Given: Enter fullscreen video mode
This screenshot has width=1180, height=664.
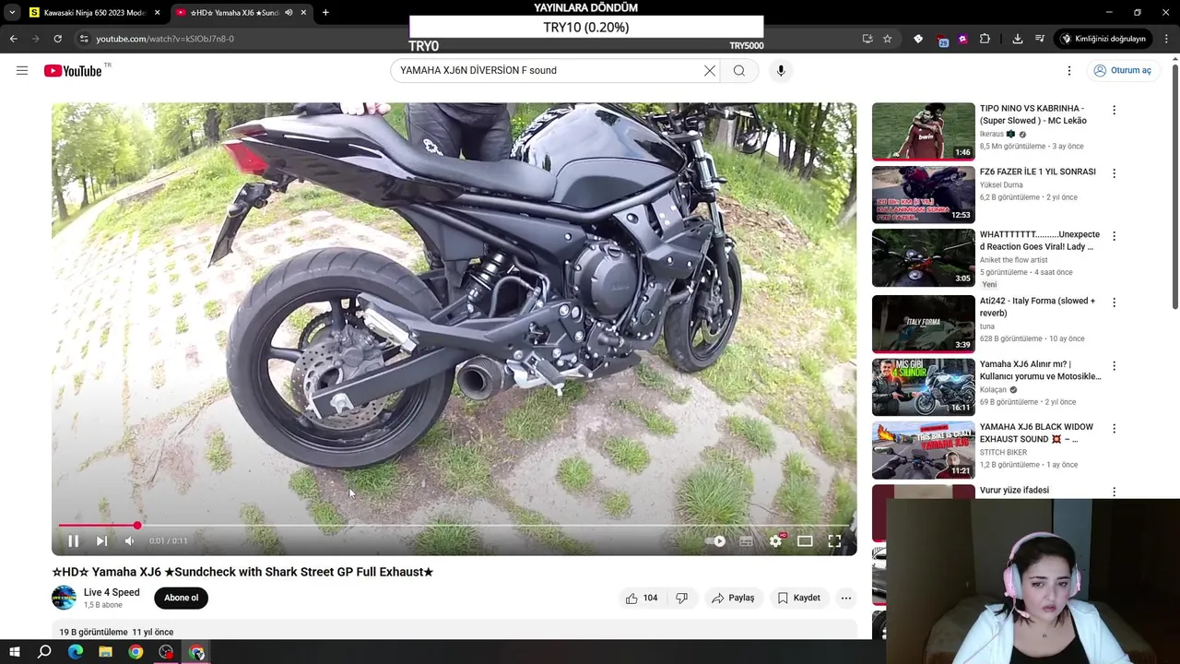Looking at the screenshot, I should coord(834,541).
